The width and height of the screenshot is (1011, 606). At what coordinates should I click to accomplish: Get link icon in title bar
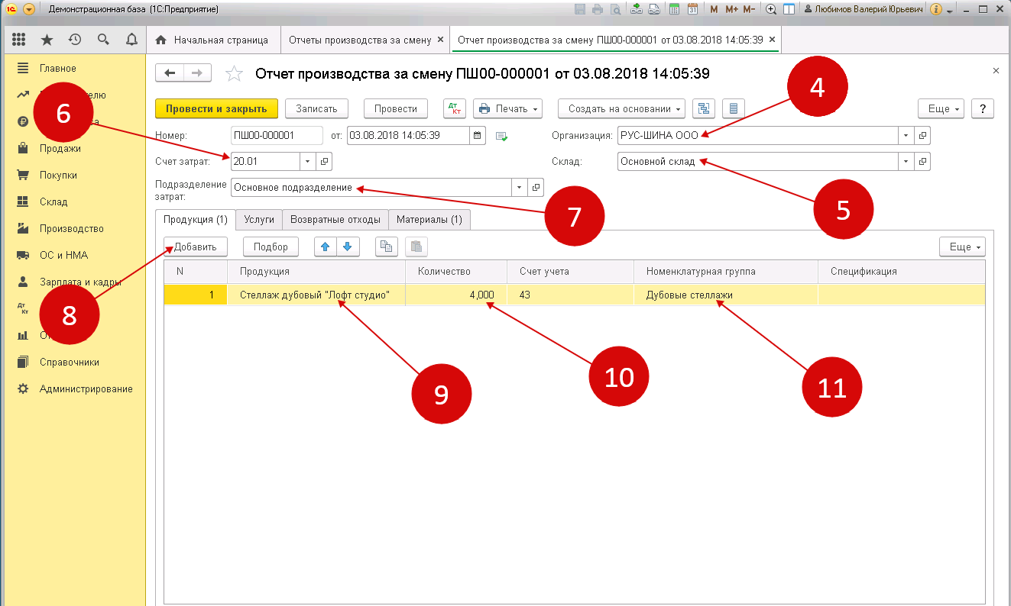click(x=636, y=9)
